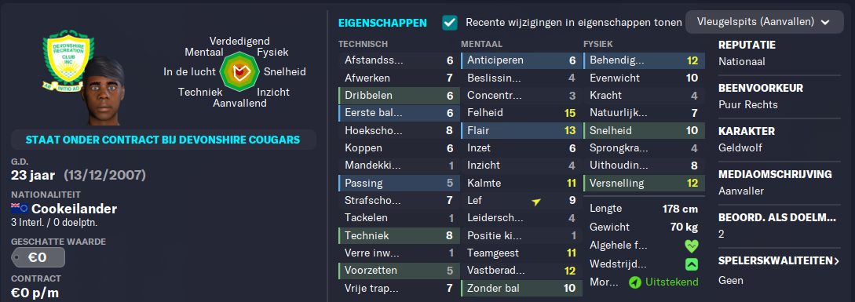855x302 pixels.
Task: Open the Vleugelspits (Aanvallen) role dropdown
Action: pos(764,22)
